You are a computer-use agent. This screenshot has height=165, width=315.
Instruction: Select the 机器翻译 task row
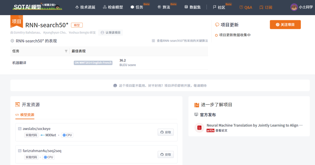[109, 63]
